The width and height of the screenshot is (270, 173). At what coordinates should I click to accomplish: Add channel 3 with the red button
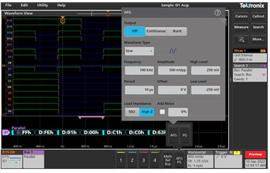click(x=143, y=159)
